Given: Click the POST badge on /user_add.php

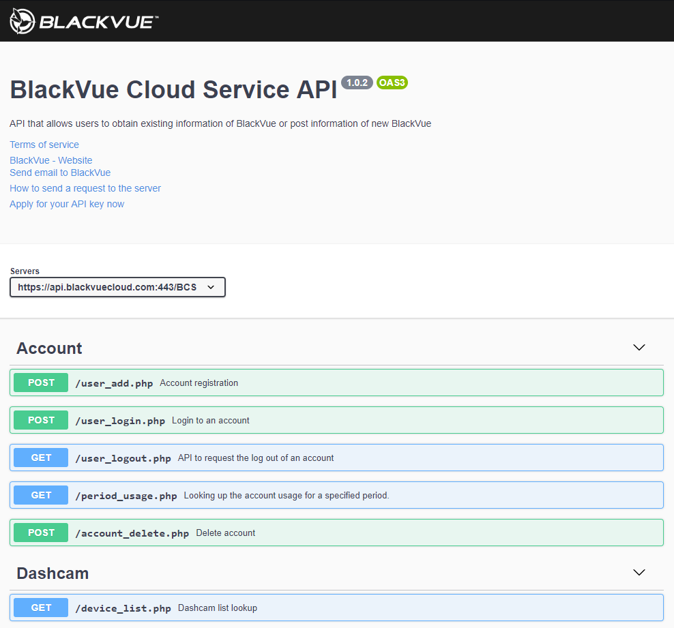Looking at the screenshot, I should [x=40, y=383].
